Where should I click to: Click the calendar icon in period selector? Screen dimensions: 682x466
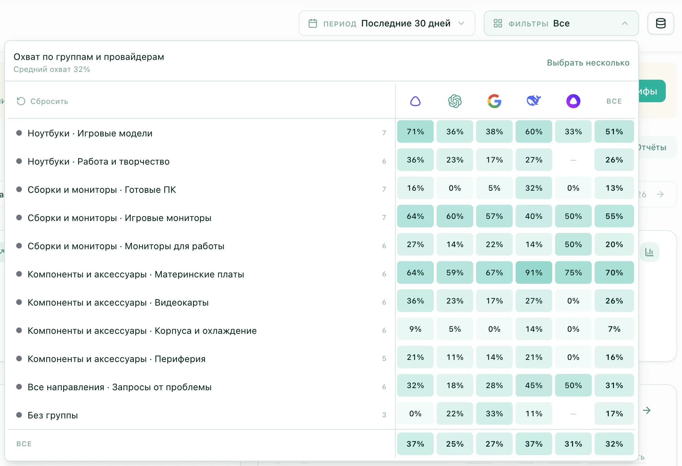pyautogui.click(x=313, y=23)
